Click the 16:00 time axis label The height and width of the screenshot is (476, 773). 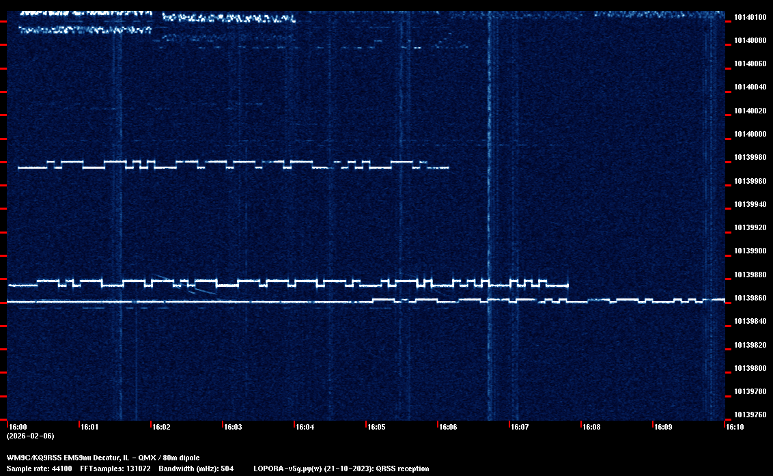point(17,427)
